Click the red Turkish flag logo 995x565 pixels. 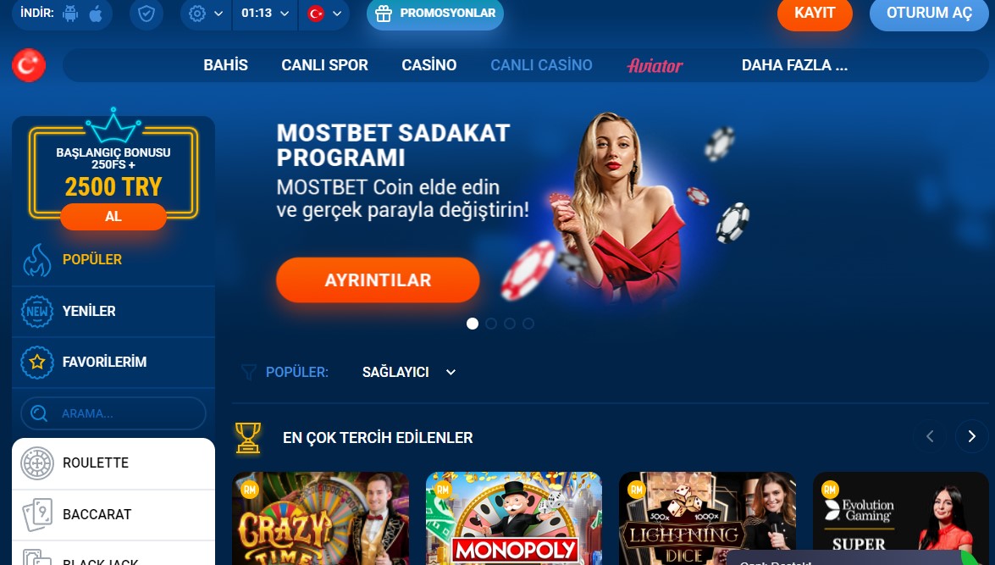[x=29, y=64]
